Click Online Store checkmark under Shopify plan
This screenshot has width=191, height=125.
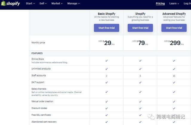pyautogui.click(x=140, y=60)
